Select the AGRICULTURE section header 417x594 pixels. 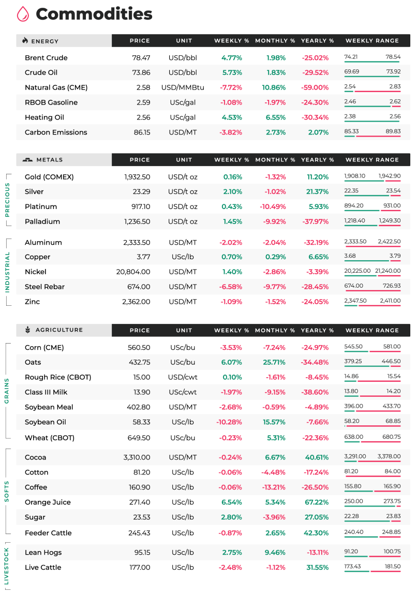(64, 330)
